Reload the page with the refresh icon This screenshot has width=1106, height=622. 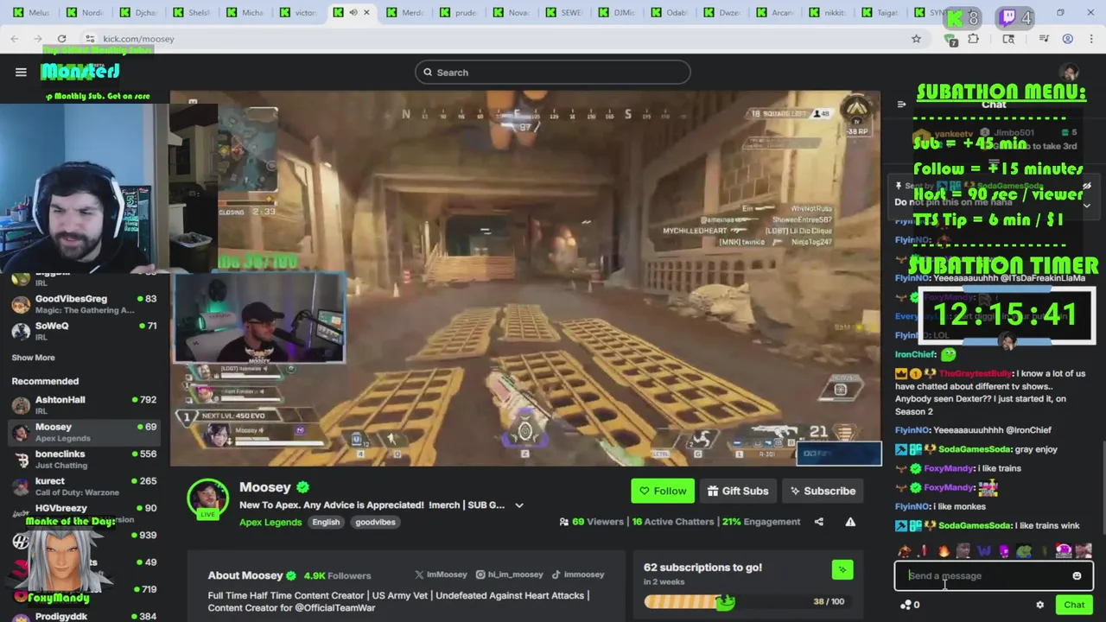click(x=61, y=39)
